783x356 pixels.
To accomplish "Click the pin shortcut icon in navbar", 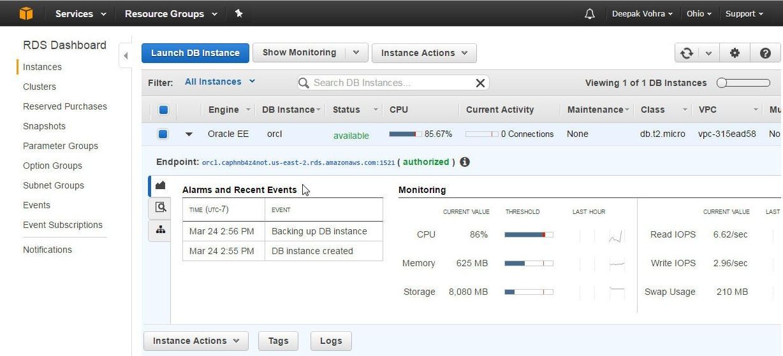I will coord(239,13).
